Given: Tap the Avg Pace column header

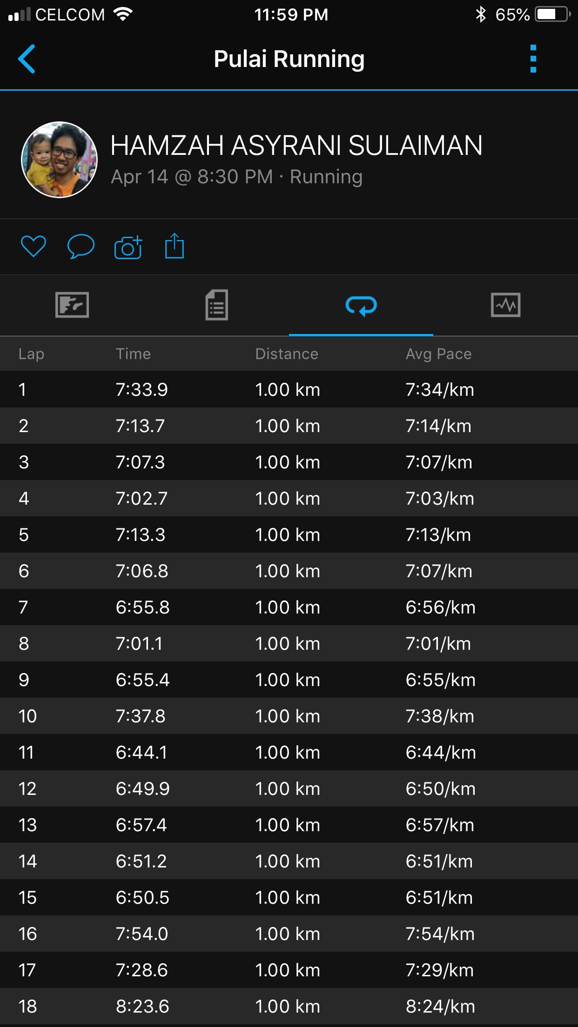Looking at the screenshot, I should pyautogui.click(x=438, y=354).
